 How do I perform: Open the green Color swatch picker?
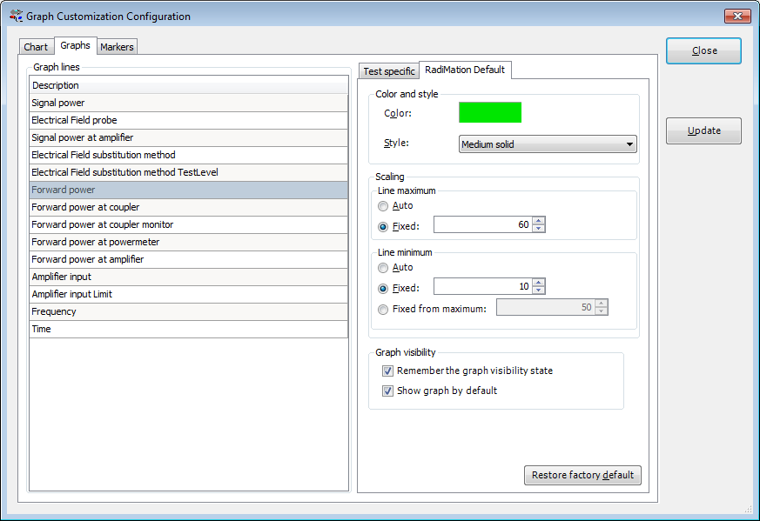[x=490, y=112]
